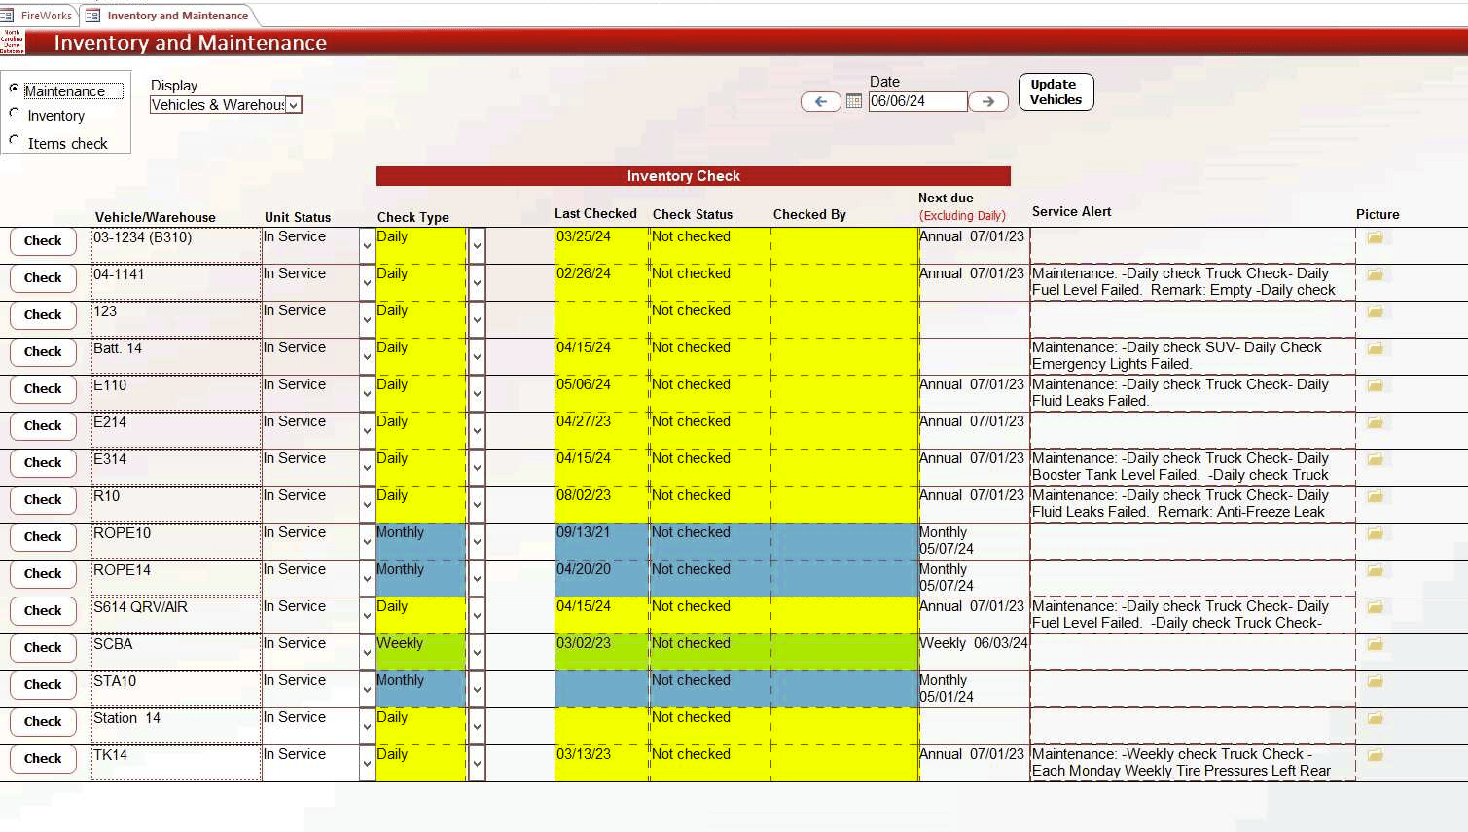
Task: Open Unit Status dropdown for STA10
Action: [x=367, y=690]
